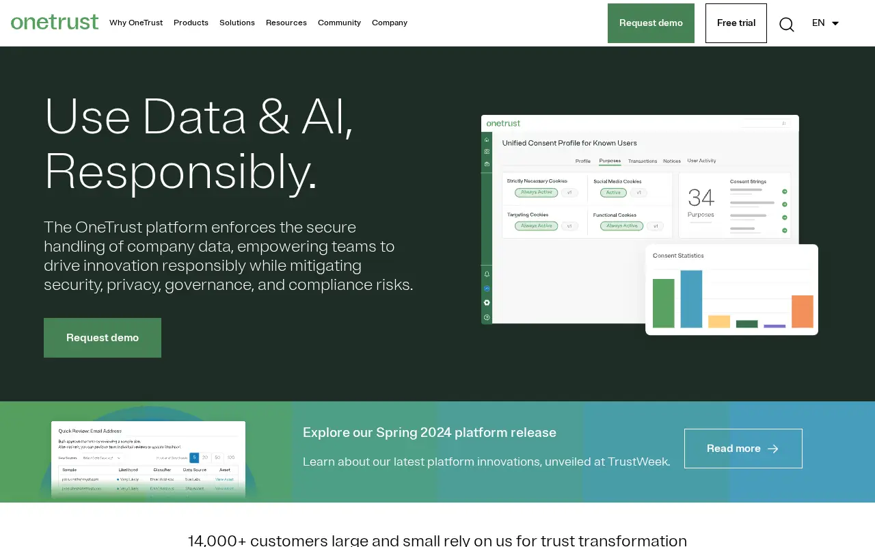Click the OneTrust logo in the header
875x547 pixels.
click(x=55, y=22)
